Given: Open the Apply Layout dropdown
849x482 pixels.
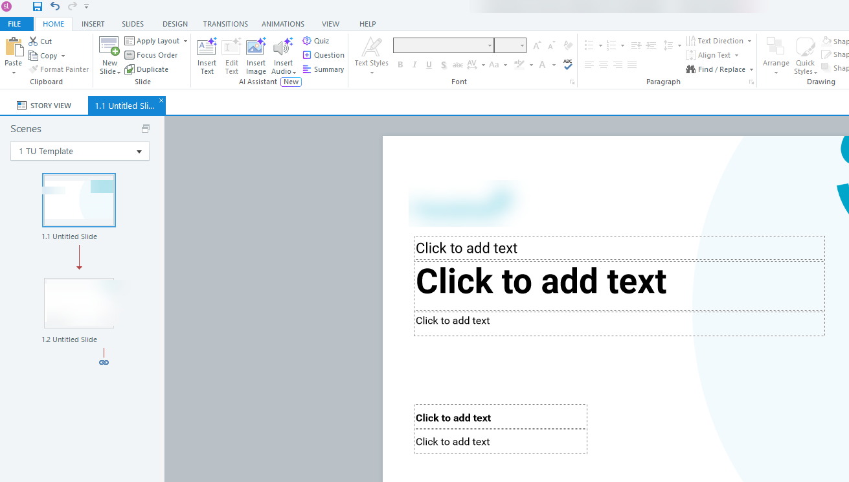Looking at the screenshot, I should pyautogui.click(x=187, y=40).
